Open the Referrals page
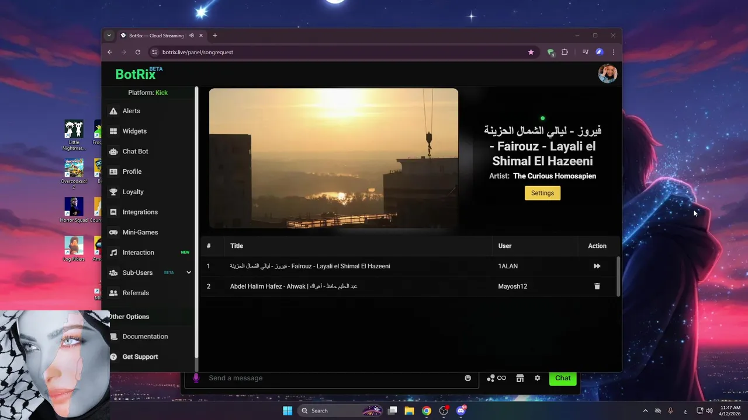 click(149, 293)
